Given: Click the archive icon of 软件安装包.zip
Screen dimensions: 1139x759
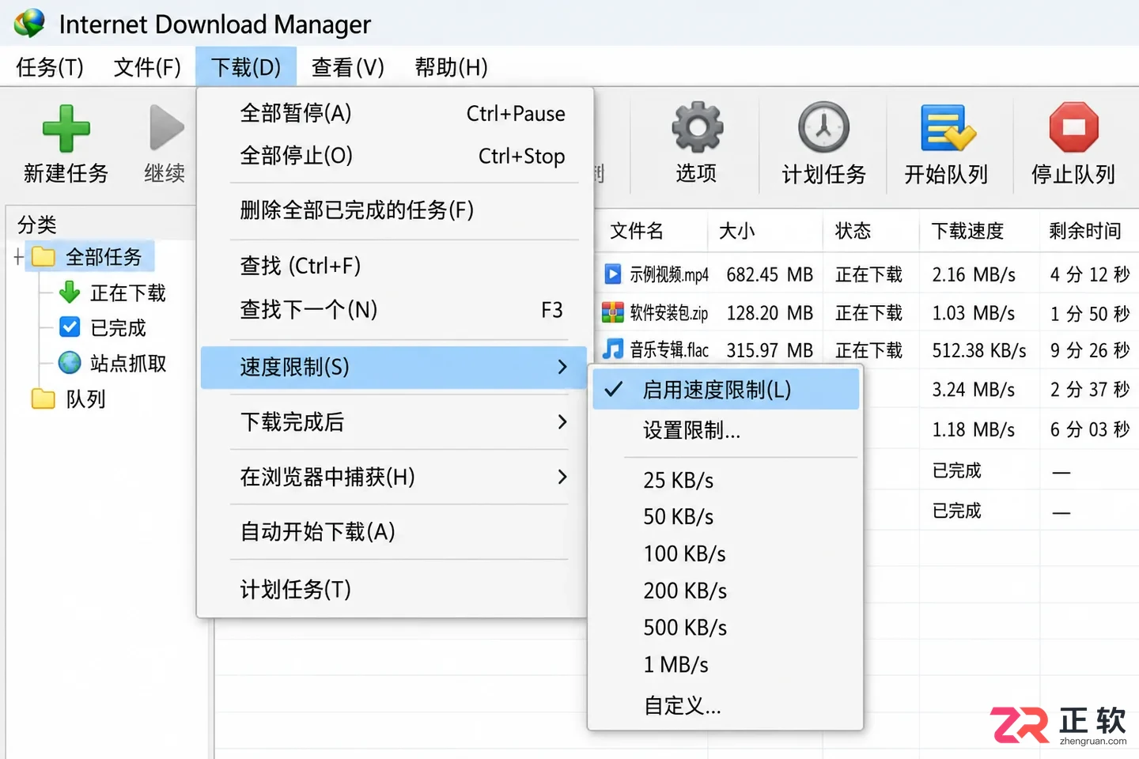Looking at the screenshot, I should click(x=613, y=312).
